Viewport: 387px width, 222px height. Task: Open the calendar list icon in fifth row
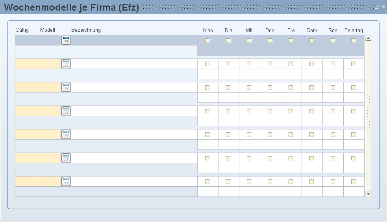coord(66,135)
